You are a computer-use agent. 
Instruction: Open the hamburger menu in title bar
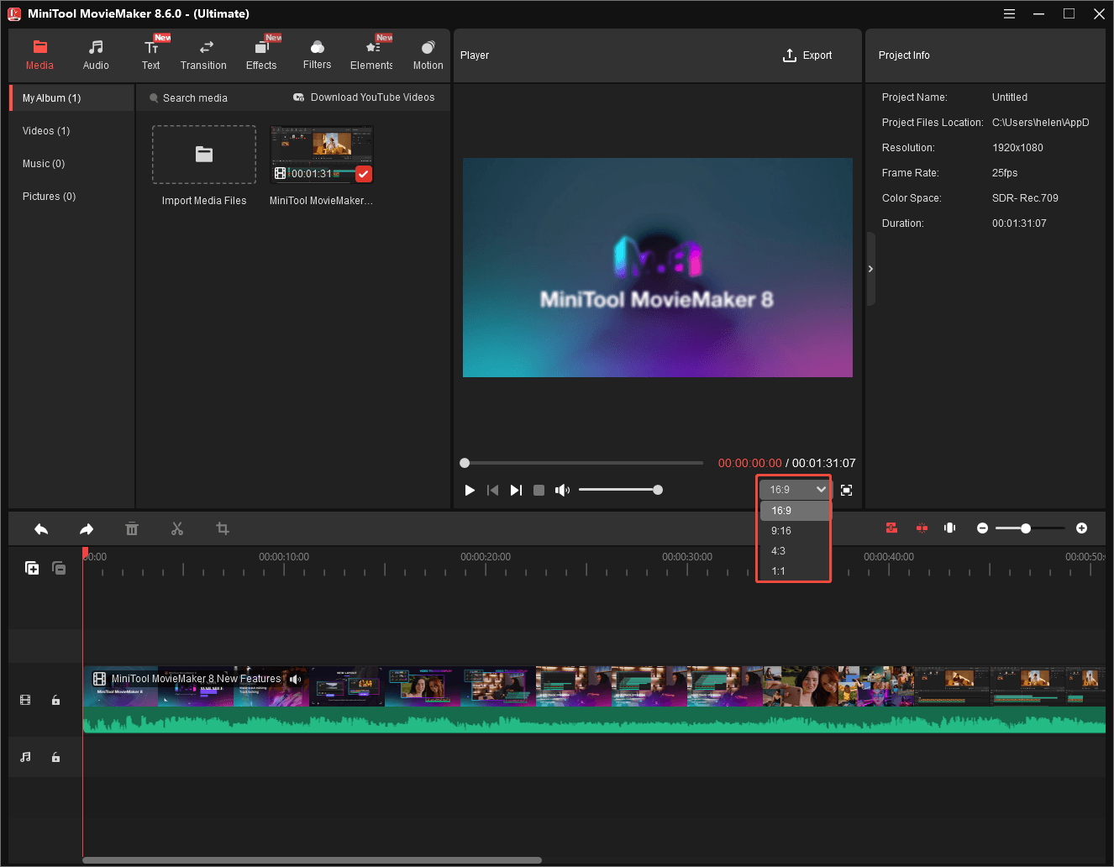pyautogui.click(x=1009, y=13)
